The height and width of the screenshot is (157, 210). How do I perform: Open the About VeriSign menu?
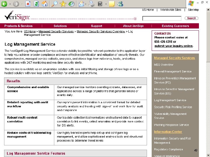click(133, 26)
